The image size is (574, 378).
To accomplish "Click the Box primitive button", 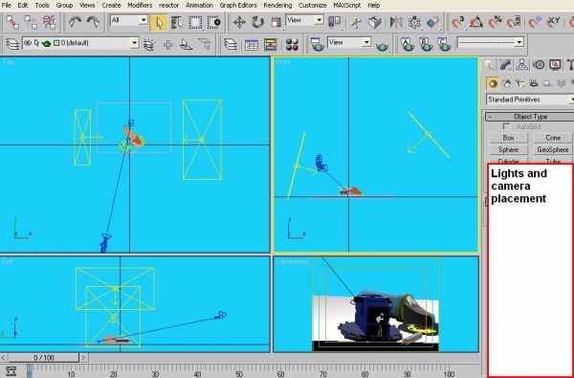I will 509,138.
